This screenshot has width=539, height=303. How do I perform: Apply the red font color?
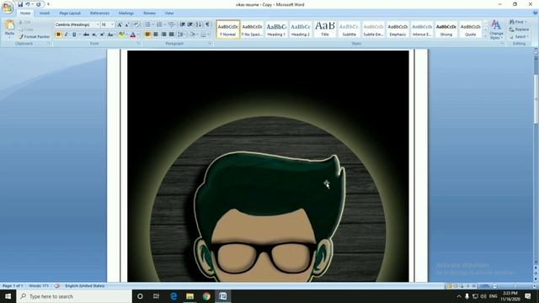133,35
